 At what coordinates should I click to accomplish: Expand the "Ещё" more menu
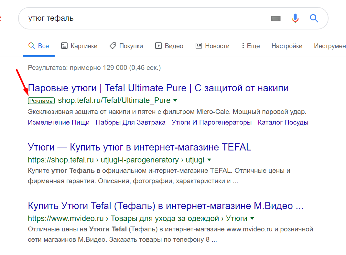(x=251, y=46)
